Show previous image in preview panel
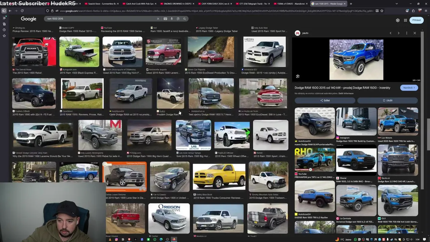Viewport: 430px width, 242px height. (390, 33)
